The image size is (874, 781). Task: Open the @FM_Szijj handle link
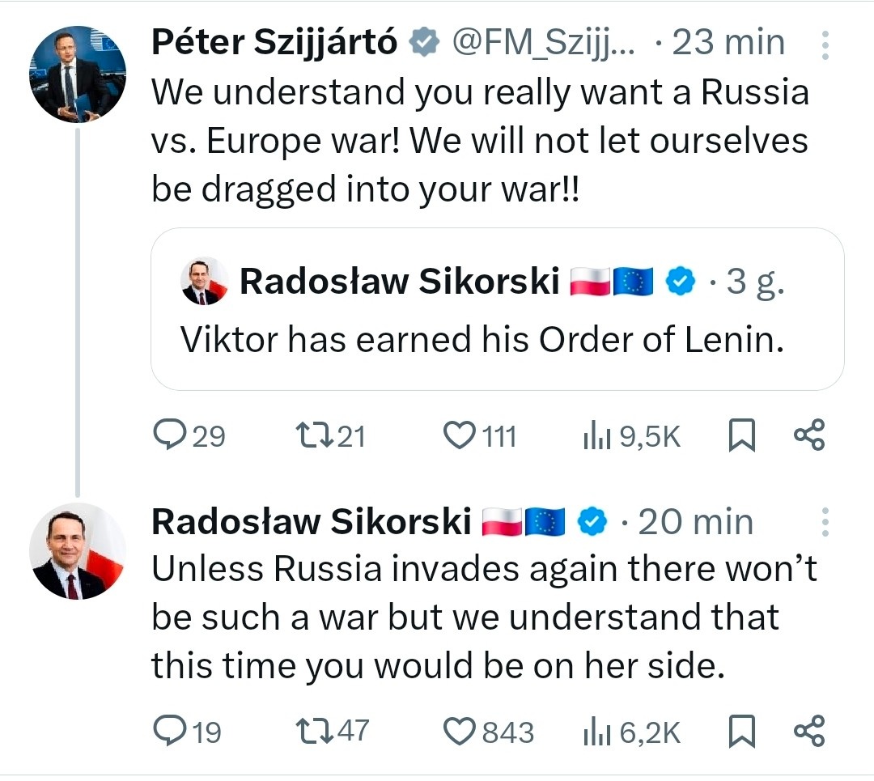tap(542, 43)
